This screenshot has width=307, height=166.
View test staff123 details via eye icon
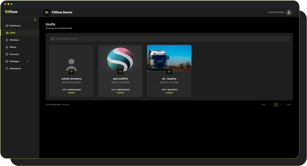120,72
